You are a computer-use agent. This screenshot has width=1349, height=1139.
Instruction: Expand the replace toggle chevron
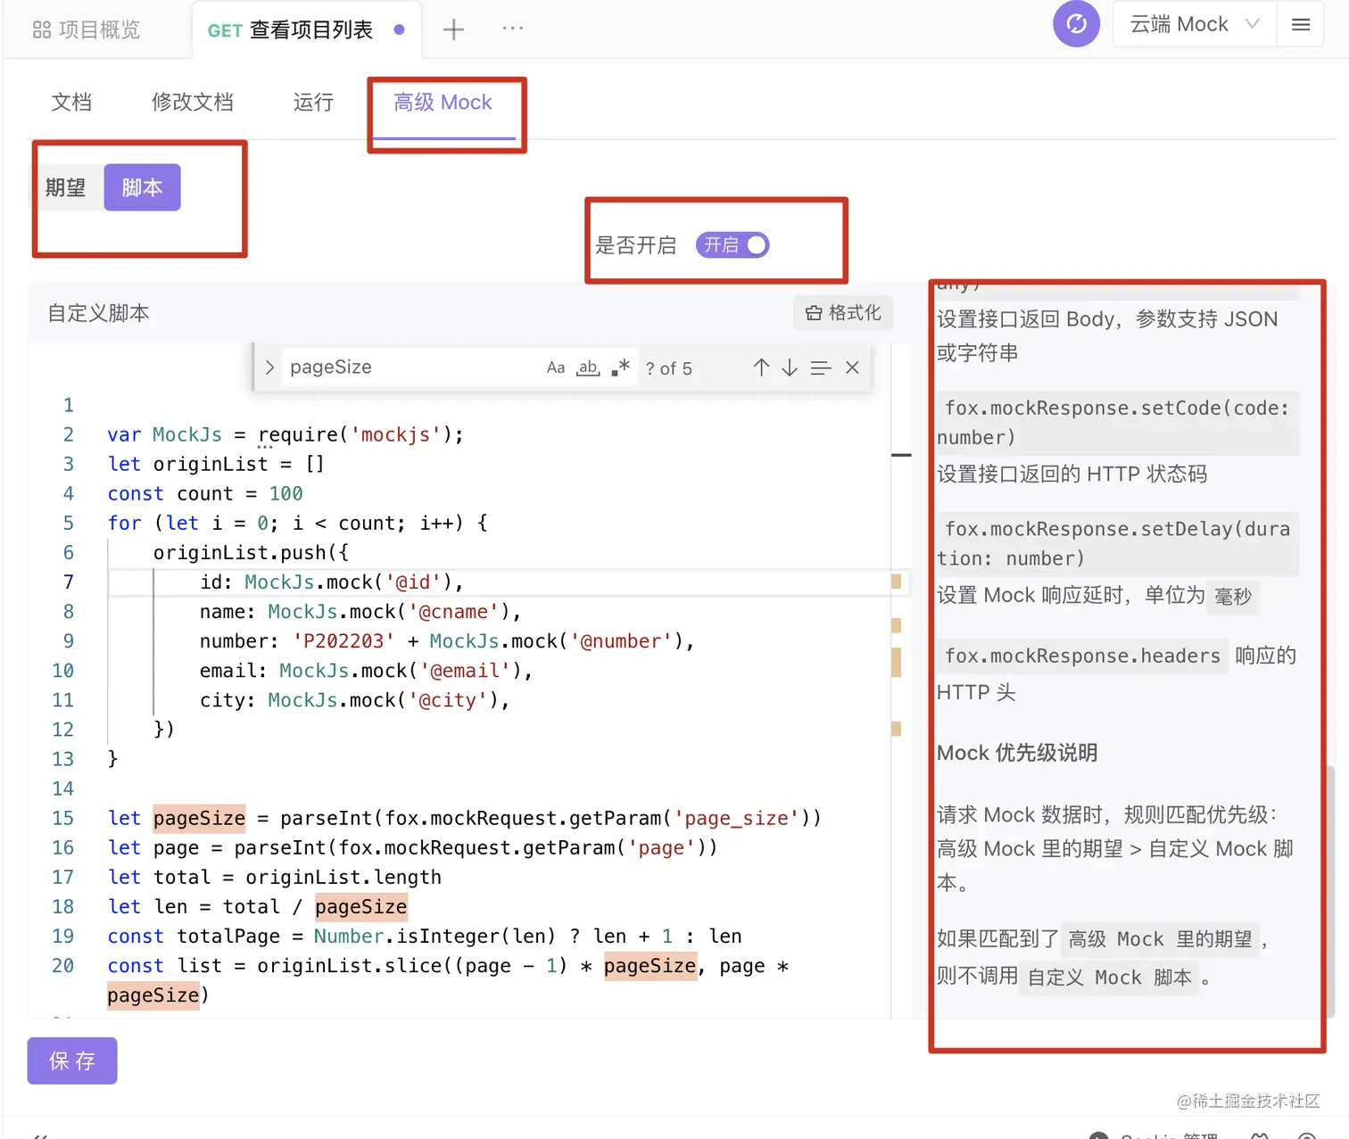269,367
